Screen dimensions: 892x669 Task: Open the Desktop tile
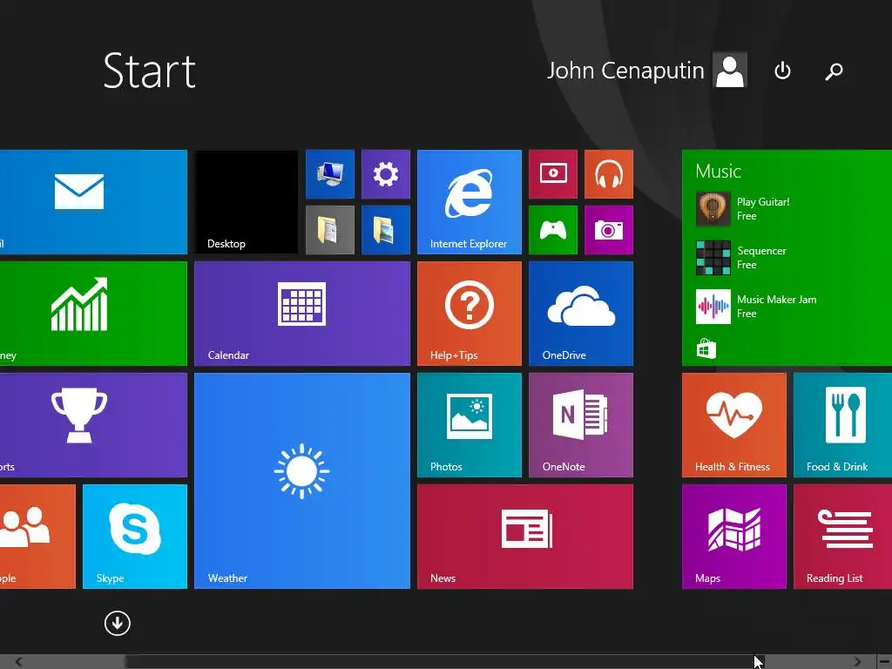click(x=247, y=202)
